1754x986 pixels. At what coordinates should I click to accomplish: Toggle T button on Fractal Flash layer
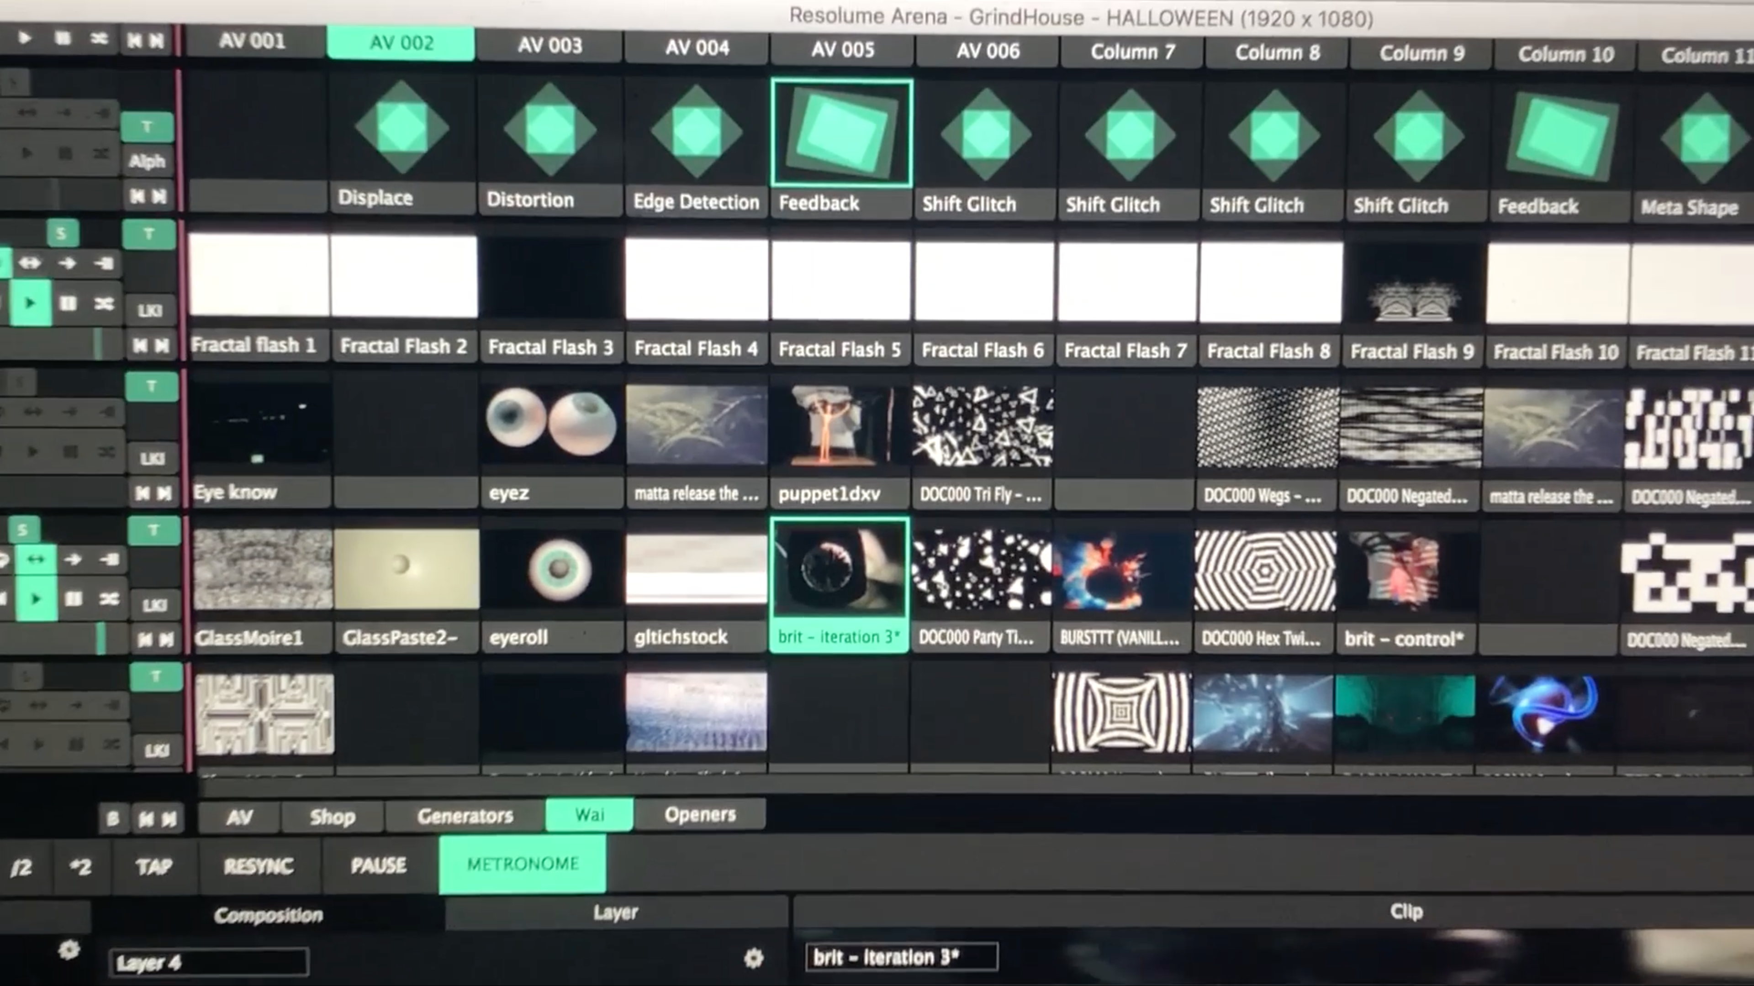pos(148,234)
